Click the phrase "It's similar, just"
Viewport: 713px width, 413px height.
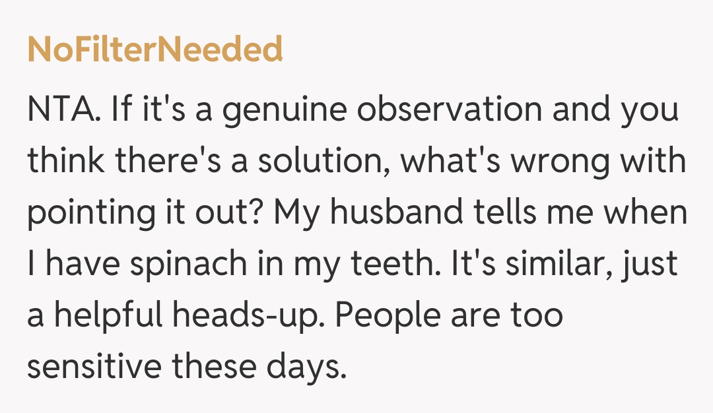(x=564, y=264)
